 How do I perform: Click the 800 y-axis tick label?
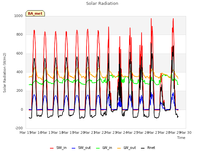click(x=20, y=35)
